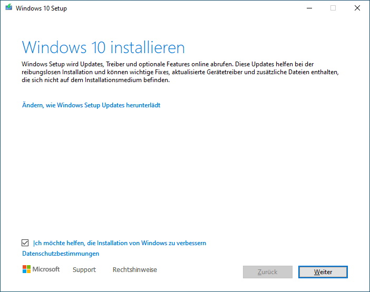Open the Datenschutzbestimmungen link
Screen dimensions: 370x292
tap(61, 254)
